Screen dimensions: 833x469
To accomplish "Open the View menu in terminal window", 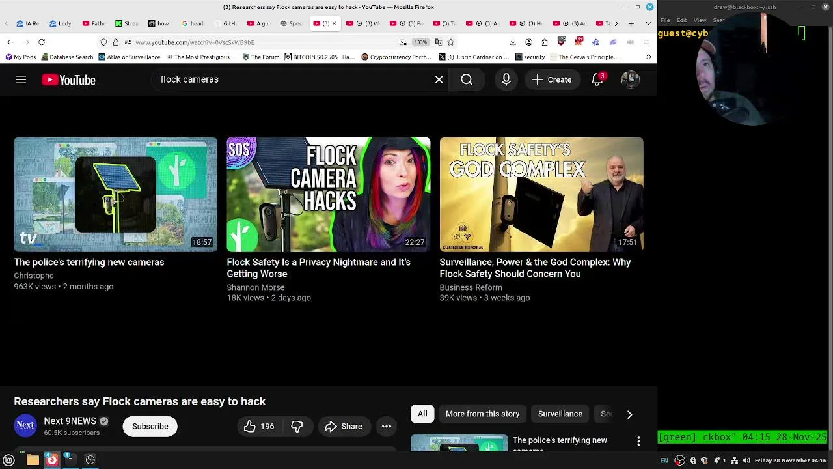I will pyautogui.click(x=700, y=20).
